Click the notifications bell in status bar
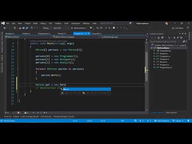 tap(188, 121)
